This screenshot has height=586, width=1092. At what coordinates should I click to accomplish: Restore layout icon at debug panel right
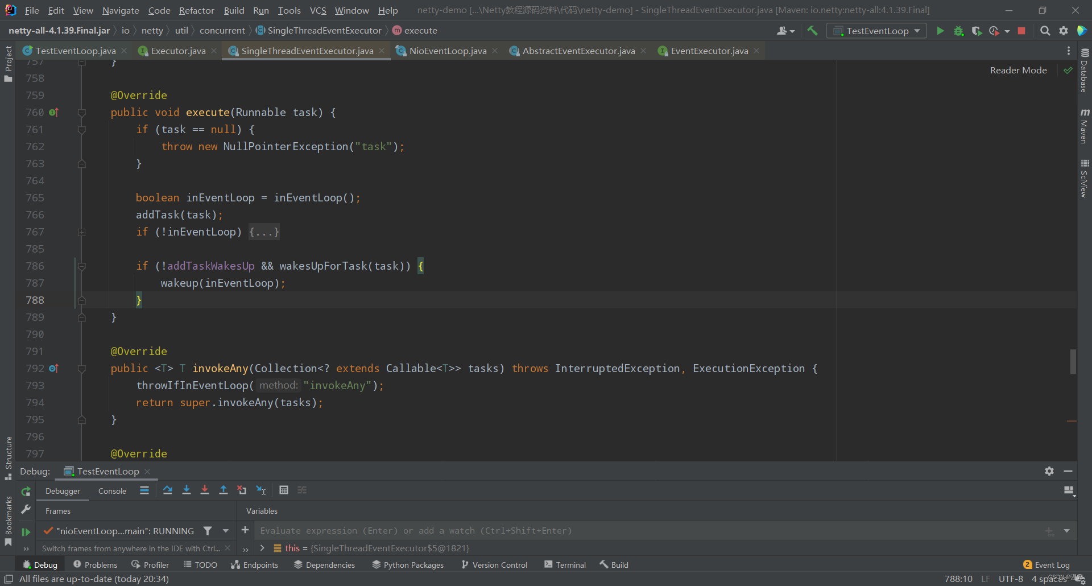[1069, 491]
